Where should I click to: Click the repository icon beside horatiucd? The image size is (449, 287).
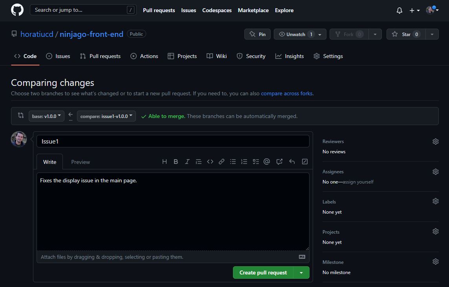[x=14, y=34]
